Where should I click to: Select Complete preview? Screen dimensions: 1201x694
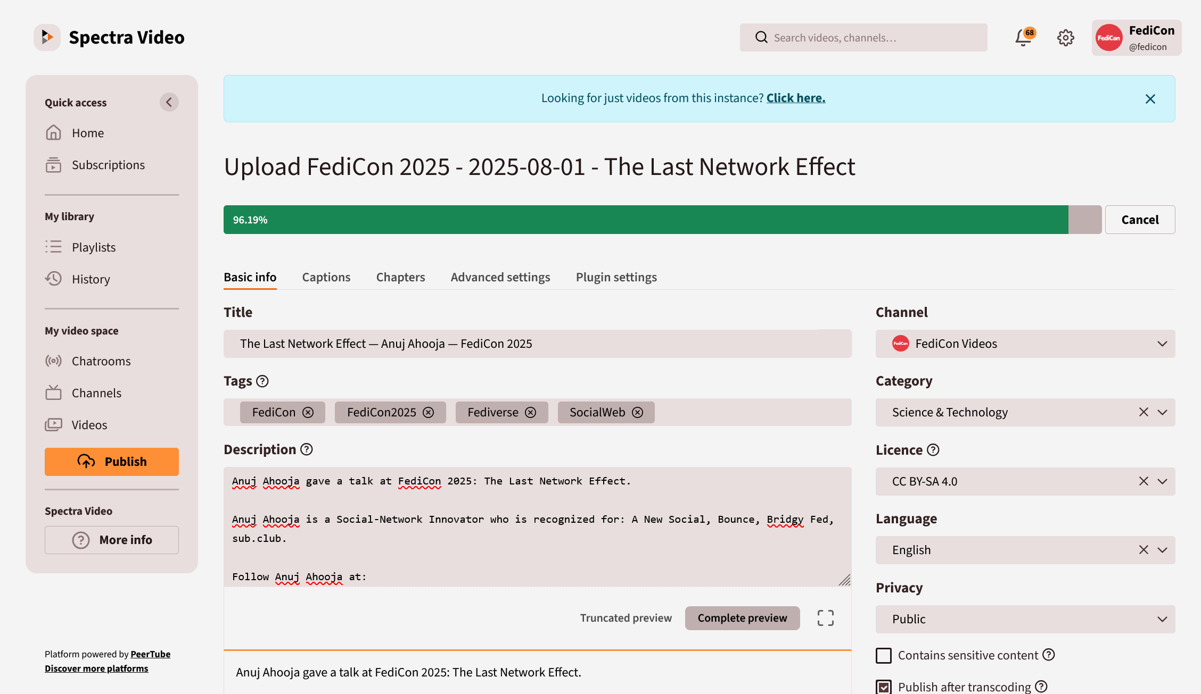[742, 618]
